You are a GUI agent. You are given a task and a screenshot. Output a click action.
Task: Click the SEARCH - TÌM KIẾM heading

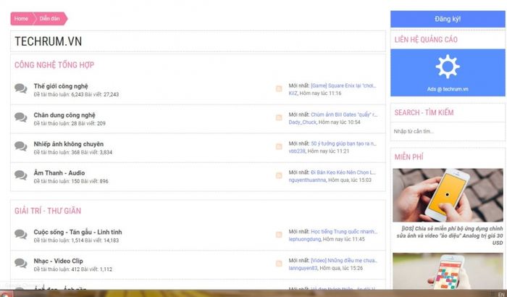pyautogui.click(x=424, y=112)
